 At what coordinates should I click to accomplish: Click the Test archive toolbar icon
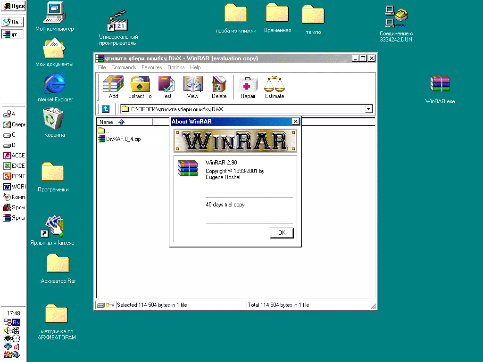click(x=167, y=87)
